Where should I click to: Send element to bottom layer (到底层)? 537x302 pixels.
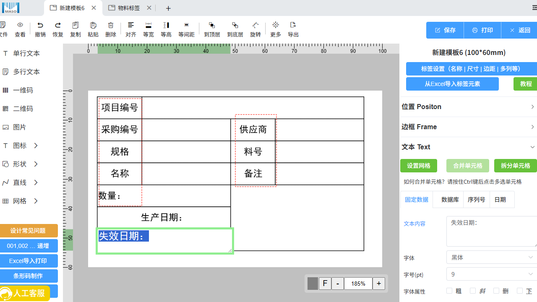point(235,25)
